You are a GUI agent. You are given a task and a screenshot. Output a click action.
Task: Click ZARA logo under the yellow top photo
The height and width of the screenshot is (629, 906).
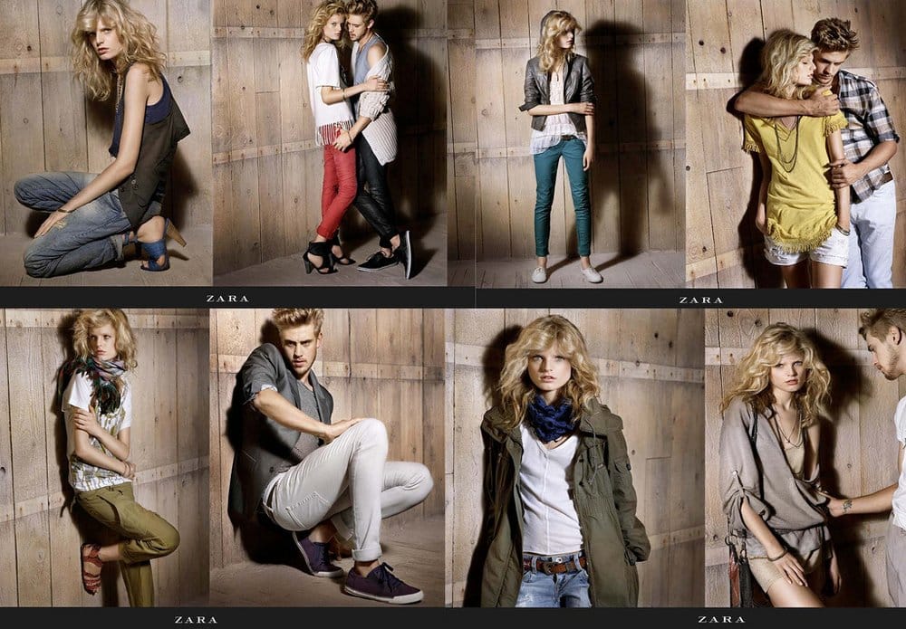tap(700, 300)
